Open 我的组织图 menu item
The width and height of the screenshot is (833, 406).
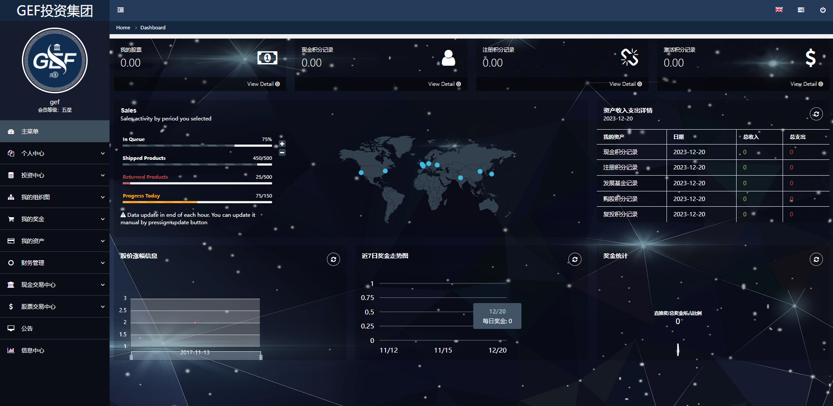(x=55, y=197)
